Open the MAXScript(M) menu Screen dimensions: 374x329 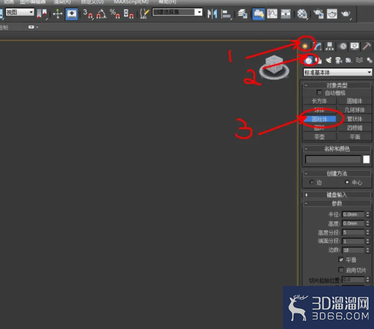click(x=131, y=2)
